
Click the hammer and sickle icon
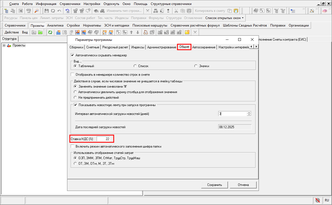click(312, 11)
